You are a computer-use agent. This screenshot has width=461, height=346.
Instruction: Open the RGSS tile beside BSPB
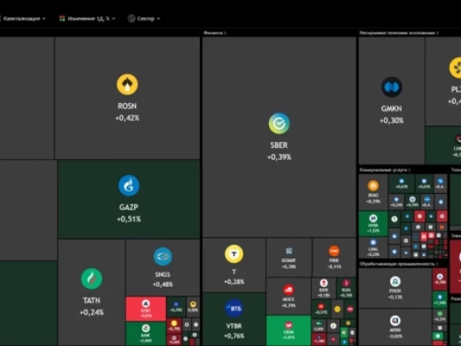(347, 288)
